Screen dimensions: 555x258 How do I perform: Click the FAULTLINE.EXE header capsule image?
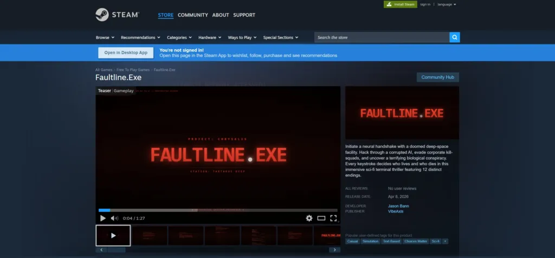[402, 113]
